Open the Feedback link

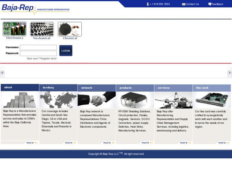coord(217,4)
